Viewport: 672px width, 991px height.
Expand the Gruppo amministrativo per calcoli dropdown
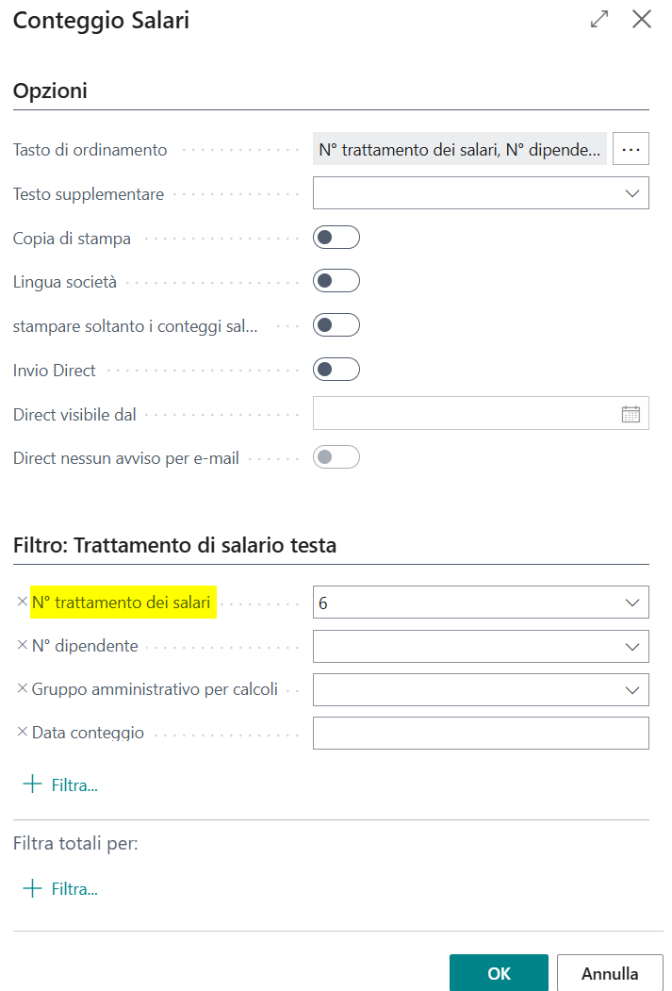pyautogui.click(x=631, y=690)
